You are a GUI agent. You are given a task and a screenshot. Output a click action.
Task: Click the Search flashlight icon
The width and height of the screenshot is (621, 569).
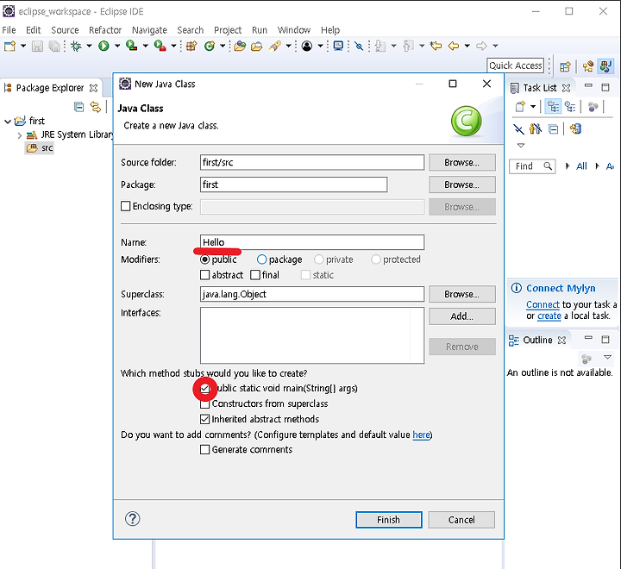[x=275, y=46]
